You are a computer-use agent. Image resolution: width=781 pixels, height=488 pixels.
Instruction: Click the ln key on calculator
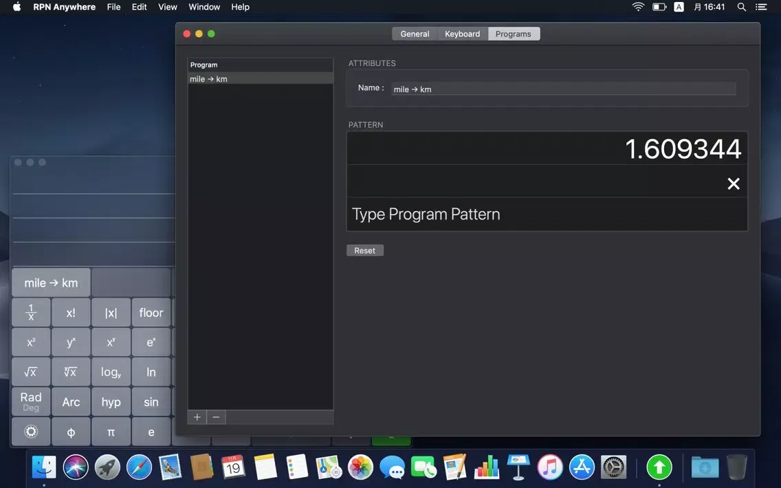click(151, 371)
